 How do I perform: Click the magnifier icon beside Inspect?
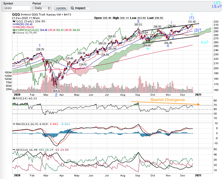(72, 8)
